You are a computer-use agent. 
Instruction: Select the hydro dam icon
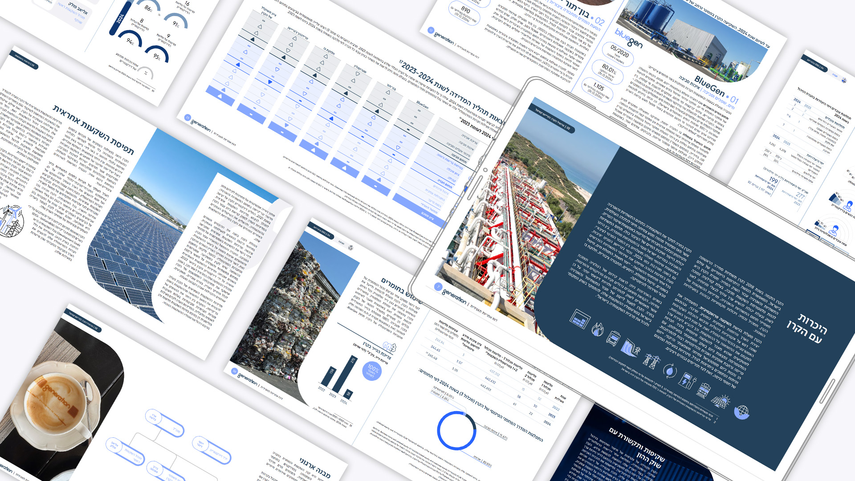[x=631, y=348]
